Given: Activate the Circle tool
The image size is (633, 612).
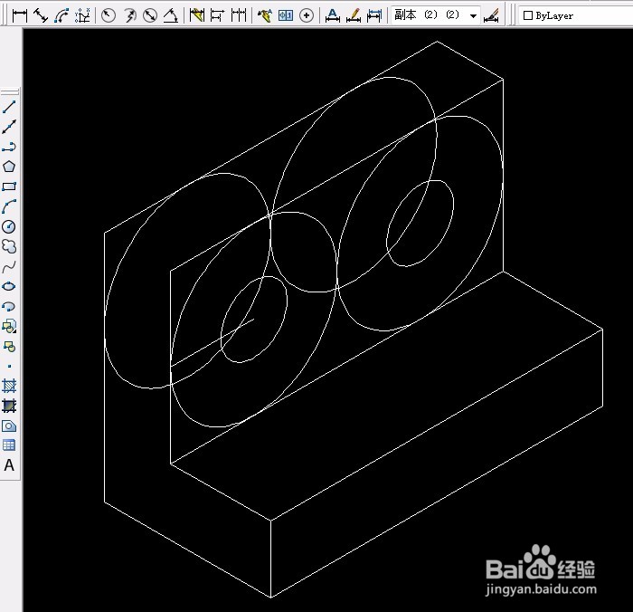Looking at the screenshot, I should [x=9, y=226].
